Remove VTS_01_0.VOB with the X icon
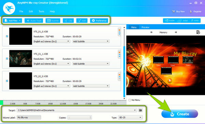This screenshot has width=205, height=124. click(119, 30)
